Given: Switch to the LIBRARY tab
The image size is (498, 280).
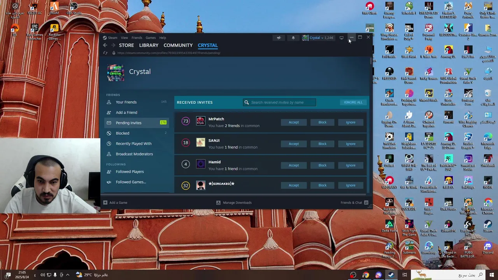Looking at the screenshot, I should pos(149,45).
